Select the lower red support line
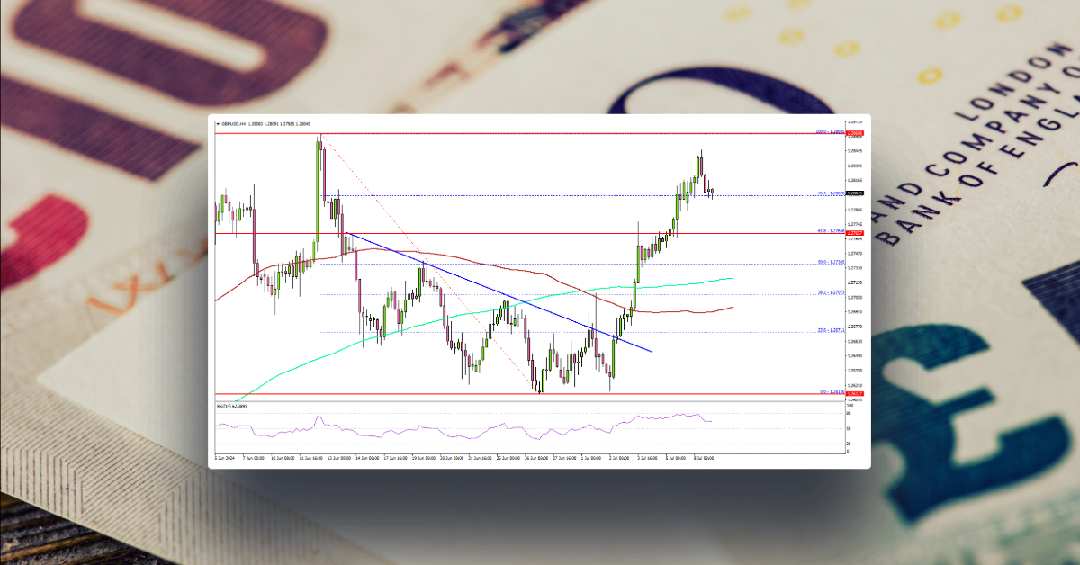This screenshot has height=565, width=1080. coord(540,394)
